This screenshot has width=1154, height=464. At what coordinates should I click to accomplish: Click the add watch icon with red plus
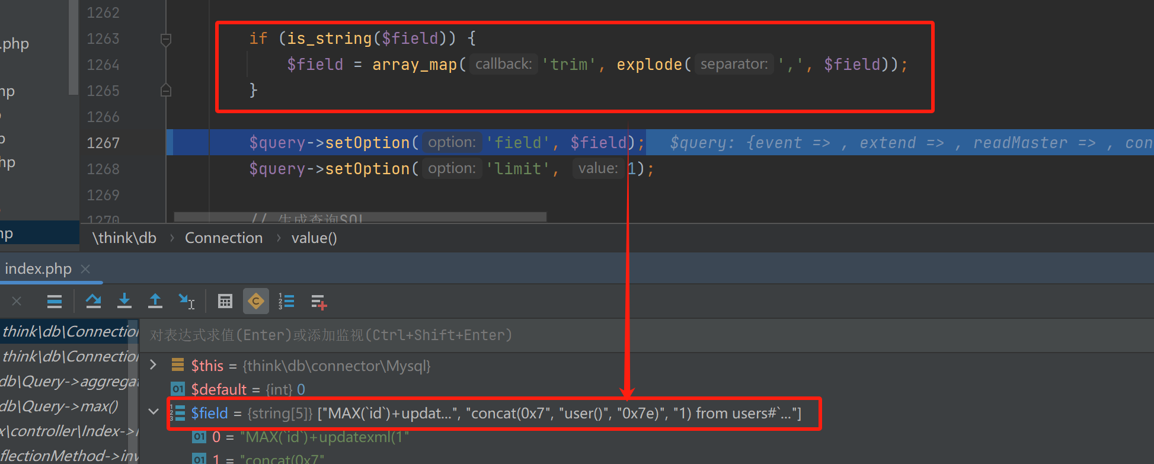coord(318,302)
